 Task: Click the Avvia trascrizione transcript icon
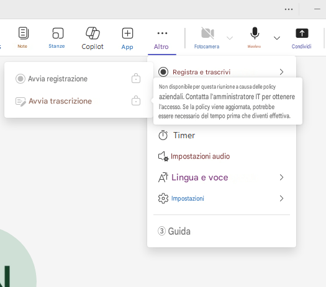tap(20, 102)
